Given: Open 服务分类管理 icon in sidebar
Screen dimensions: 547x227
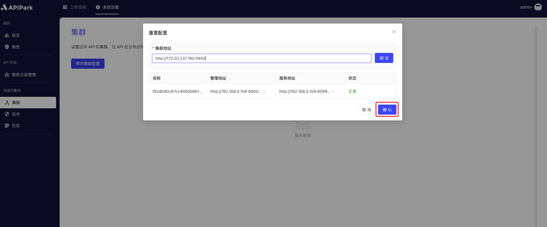Looking at the screenshot, I should coord(7,75).
